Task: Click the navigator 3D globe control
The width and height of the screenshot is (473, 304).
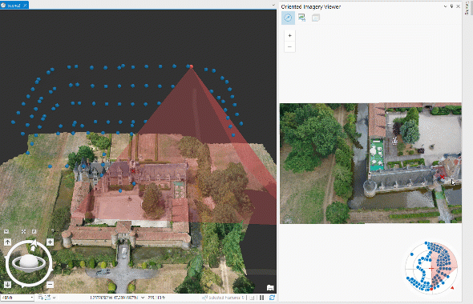Action: tap(29, 264)
